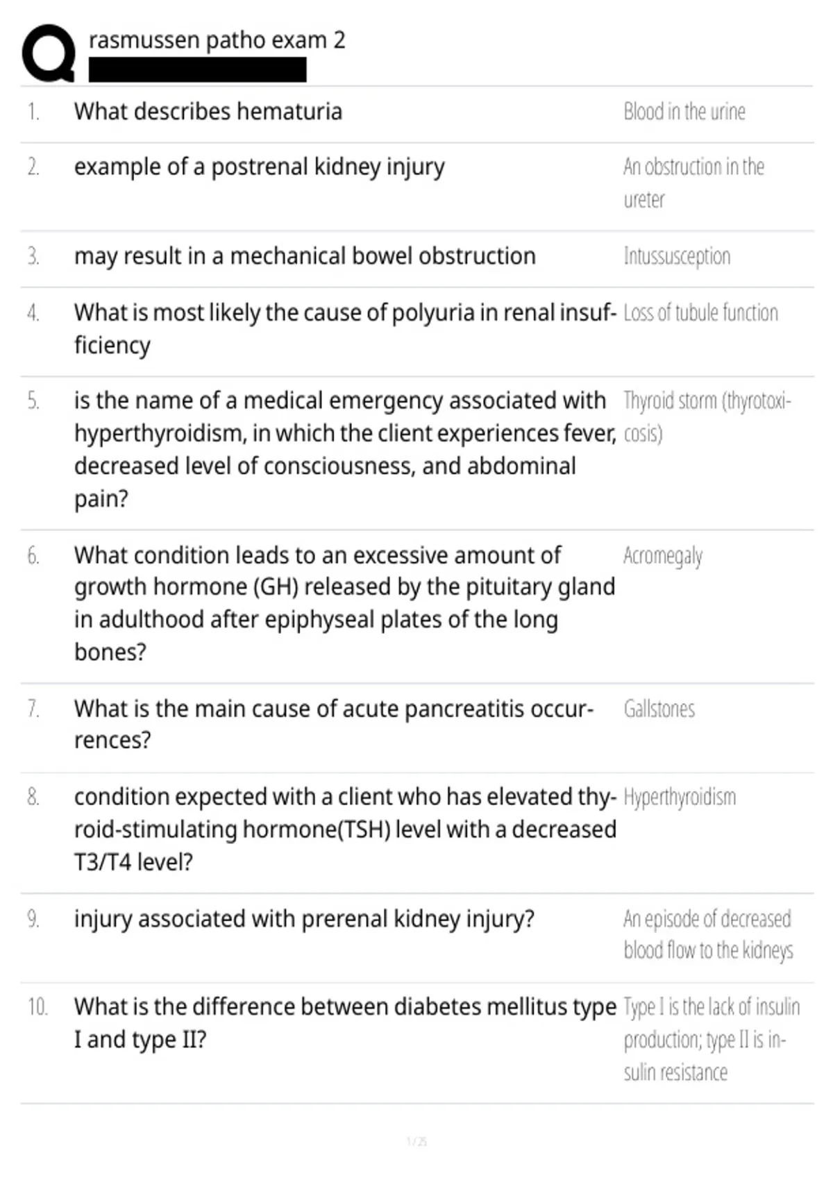Select answer 'An obstruction in the ureter'
This screenshot has height=1180, width=833.
tap(693, 183)
